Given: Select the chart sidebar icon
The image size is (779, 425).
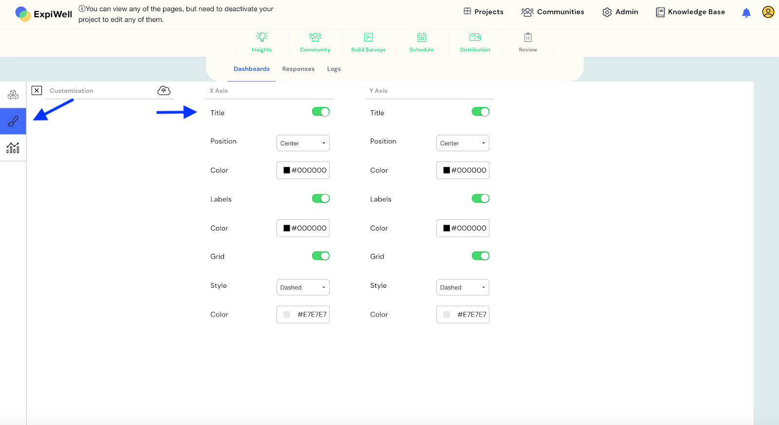Looking at the screenshot, I should (13, 148).
